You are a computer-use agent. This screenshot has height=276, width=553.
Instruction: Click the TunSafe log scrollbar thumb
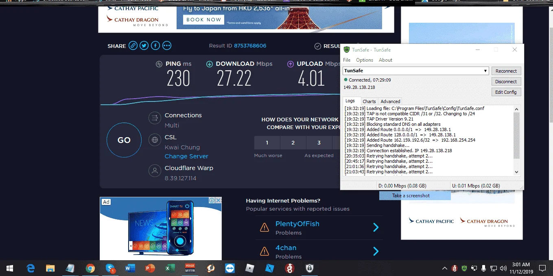pyautogui.click(x=517, y=136)
